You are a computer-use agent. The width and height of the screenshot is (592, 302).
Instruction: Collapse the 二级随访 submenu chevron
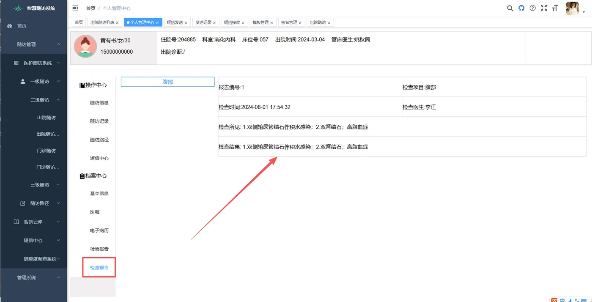pos(58,100)
